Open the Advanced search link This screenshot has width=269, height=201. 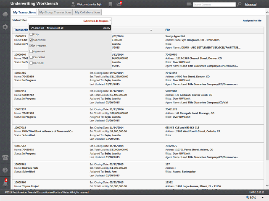click(251, 5)
